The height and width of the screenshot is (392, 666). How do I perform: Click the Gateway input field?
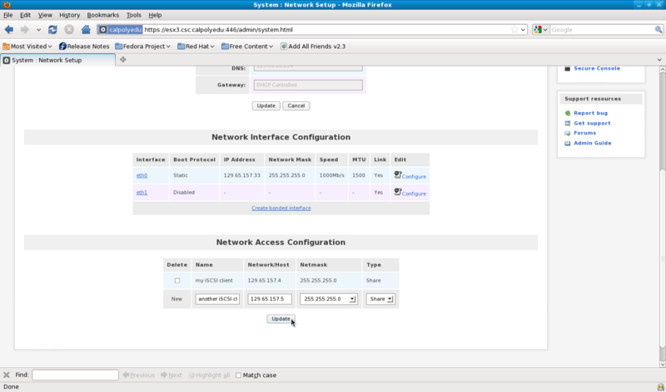tap(308, 85)
